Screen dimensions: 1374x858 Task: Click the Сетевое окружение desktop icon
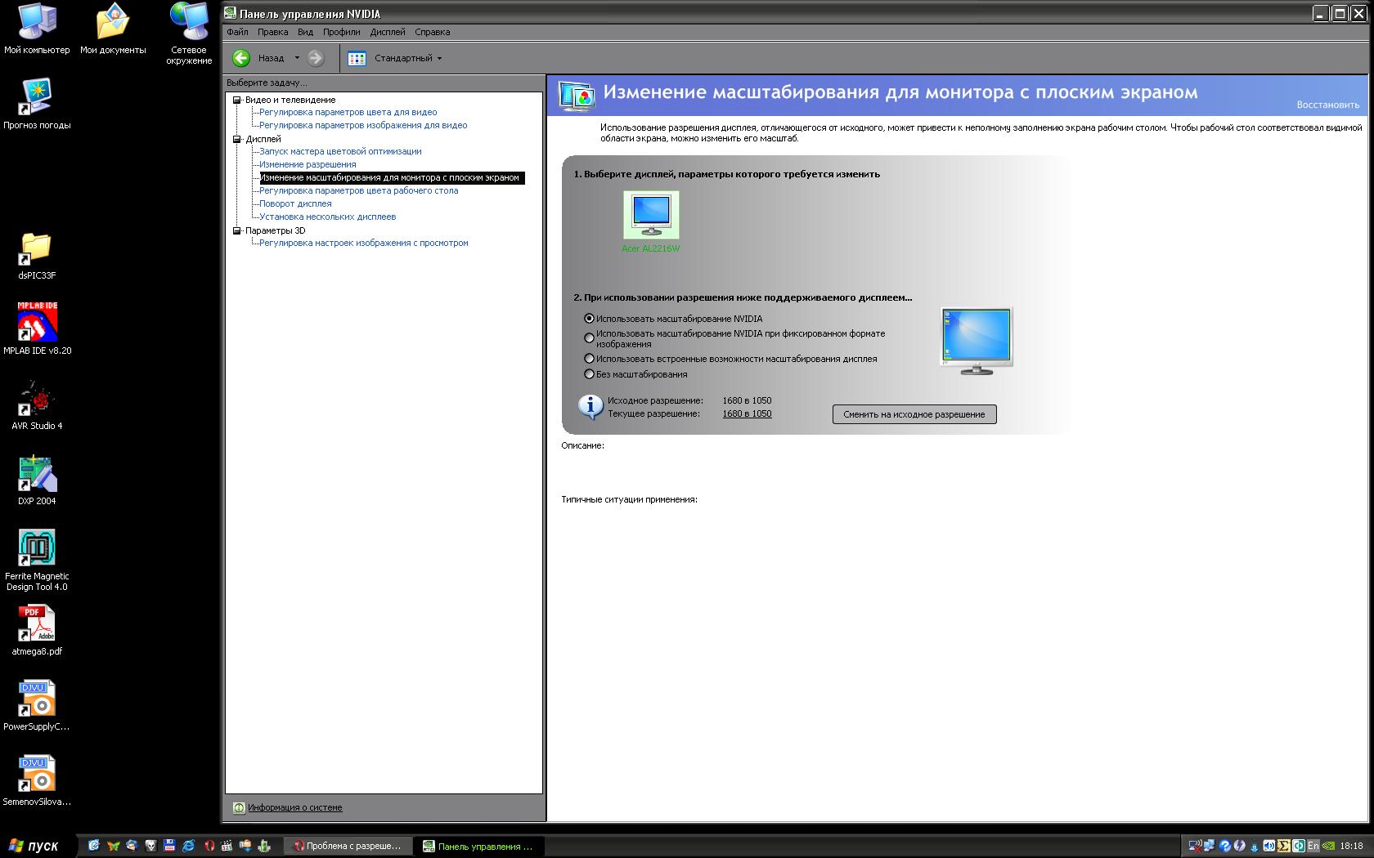[189, 22]
